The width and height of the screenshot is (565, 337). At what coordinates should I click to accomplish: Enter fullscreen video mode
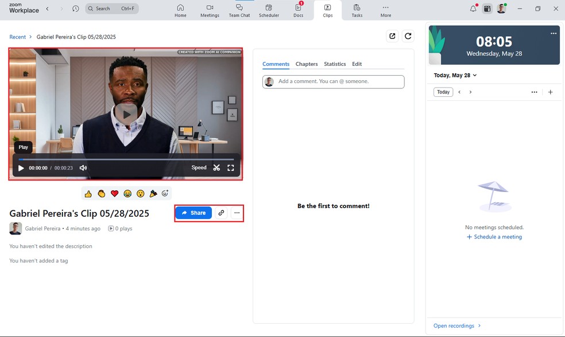point(231,168)
